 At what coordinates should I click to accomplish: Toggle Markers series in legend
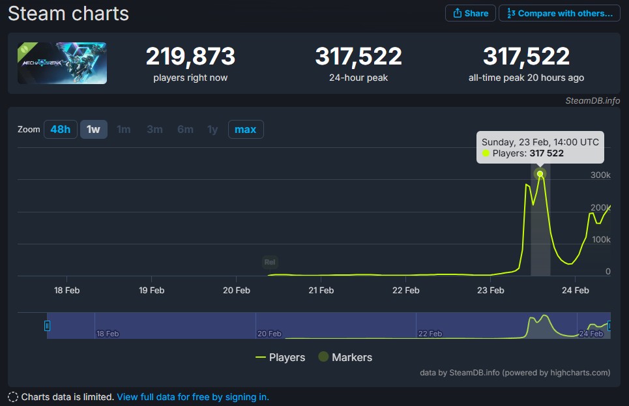(x=345, y=357)
